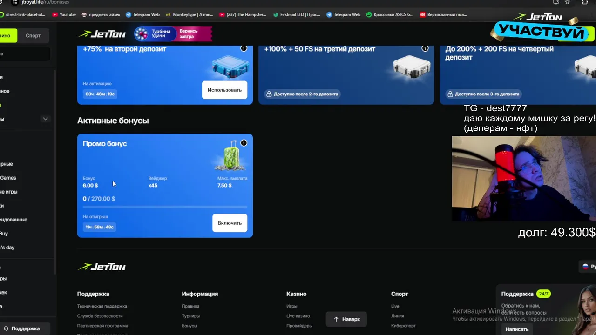The width and height of the screenshot is (596, 335).
Task: Select the Games sidebar item
Action: pyautogui.click(x=8, y=178)
